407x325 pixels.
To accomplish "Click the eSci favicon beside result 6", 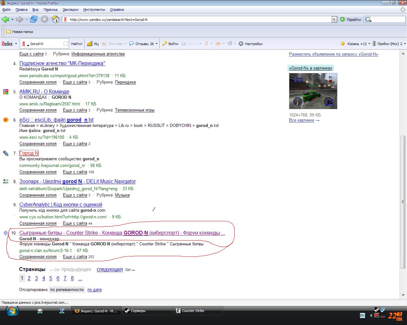I will coord(5,120).
